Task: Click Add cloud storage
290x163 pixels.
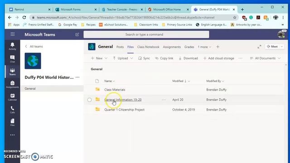Action: [x=218, y=58]
